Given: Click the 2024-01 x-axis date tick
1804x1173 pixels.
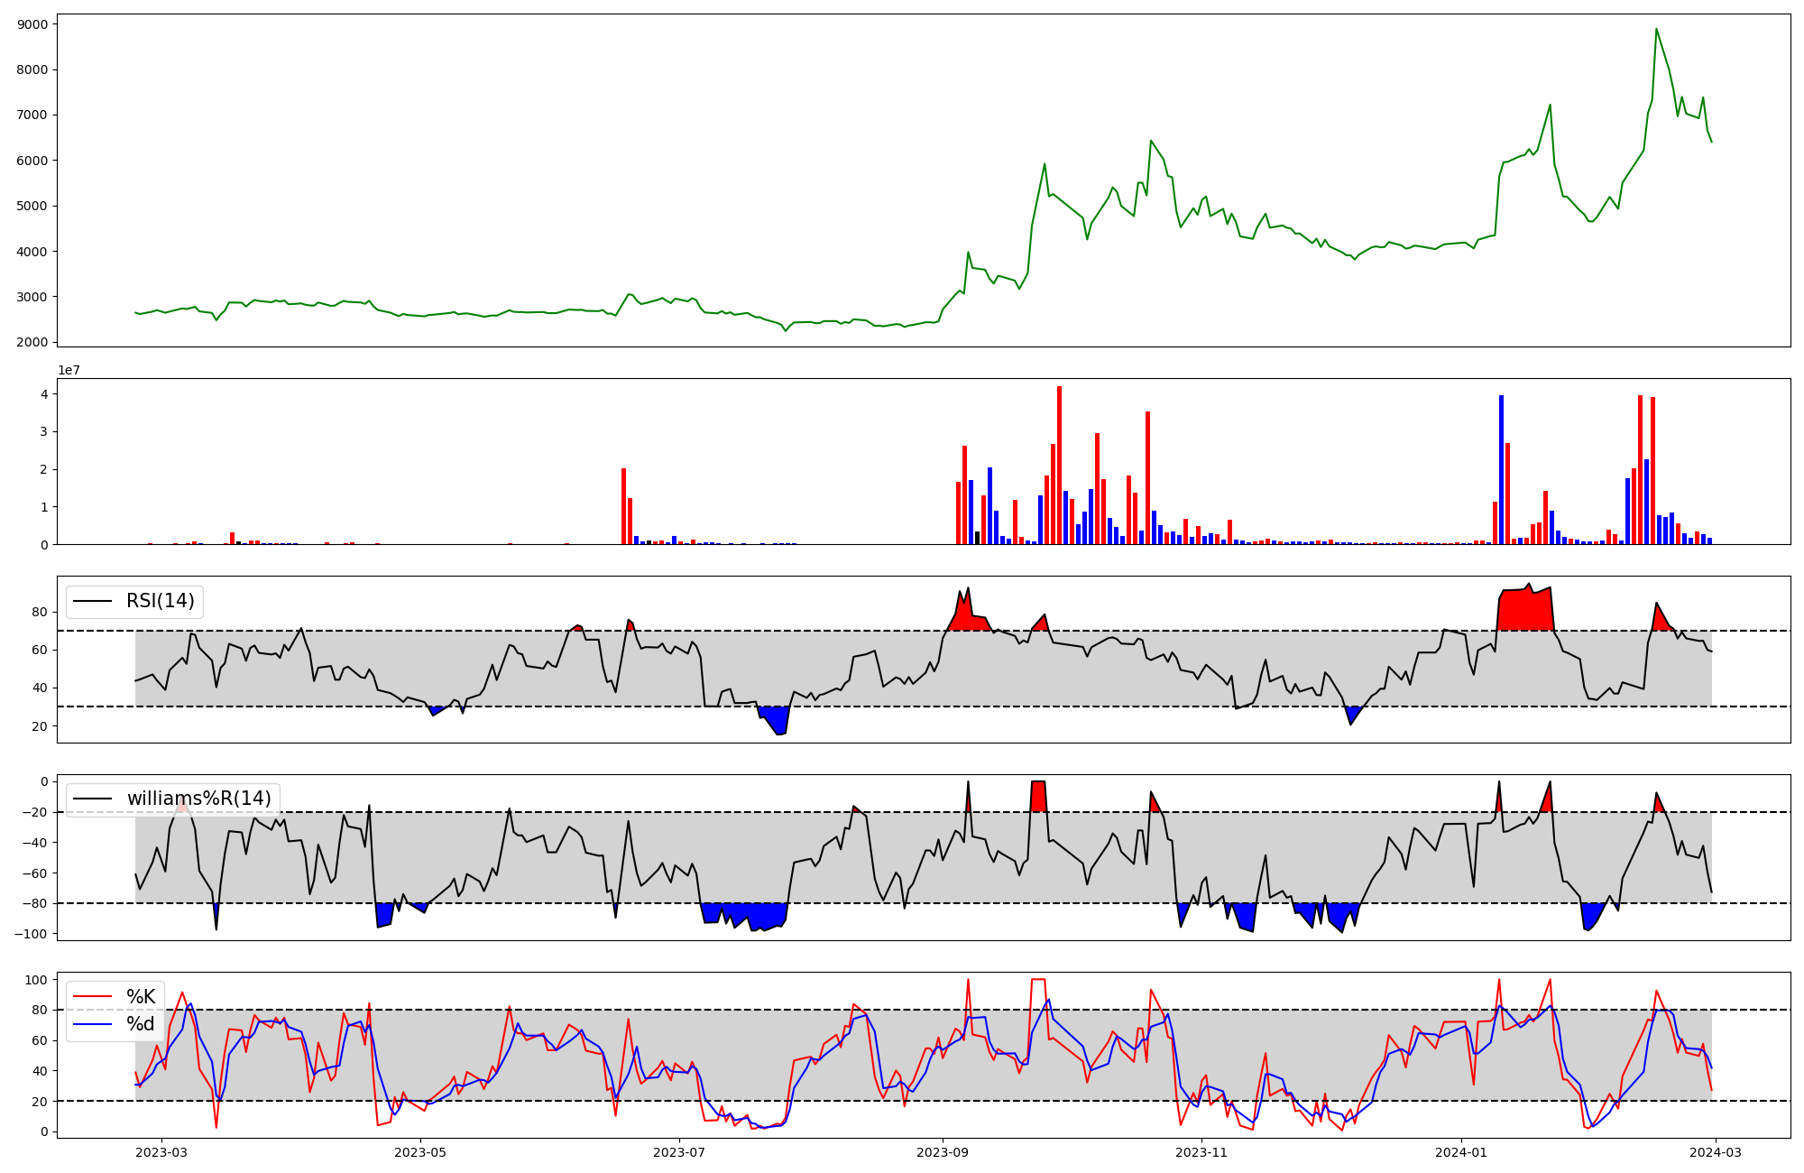Looking at the screenshot, I should [1460, 1152].
